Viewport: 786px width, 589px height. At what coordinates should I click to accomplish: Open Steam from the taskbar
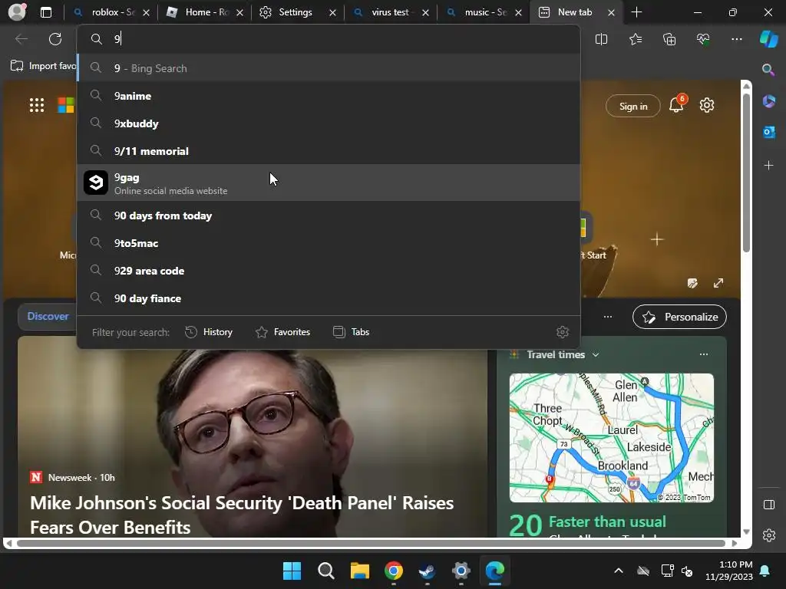pos(427,571)
